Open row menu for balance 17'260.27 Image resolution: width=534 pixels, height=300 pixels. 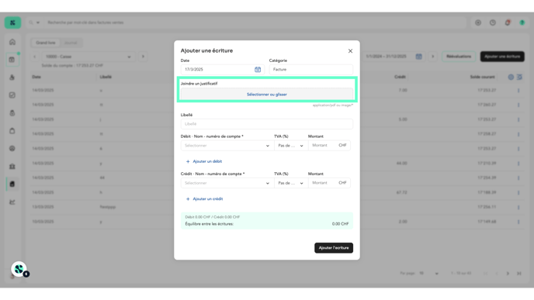point(518,105)
